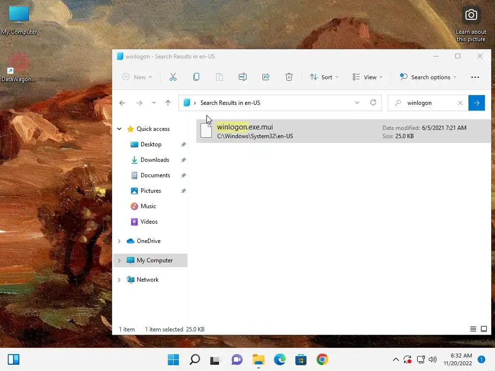Select Videos in navigation pane
Image resolution: width=495 pixels, height=371 pixels.
[149, 221]
